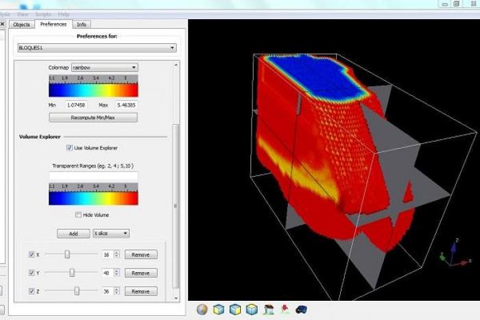Image resolution: width=480 pixels, height=320 pixels.
Task: Click the globe icon in the bottom toolbar
Action: point(202,310)
